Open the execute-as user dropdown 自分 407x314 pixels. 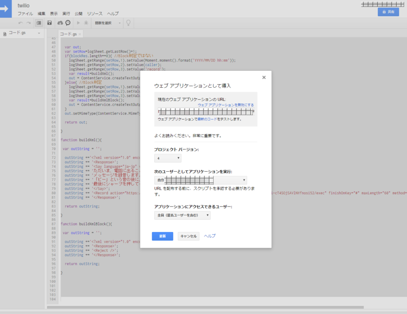click(200, 180)
